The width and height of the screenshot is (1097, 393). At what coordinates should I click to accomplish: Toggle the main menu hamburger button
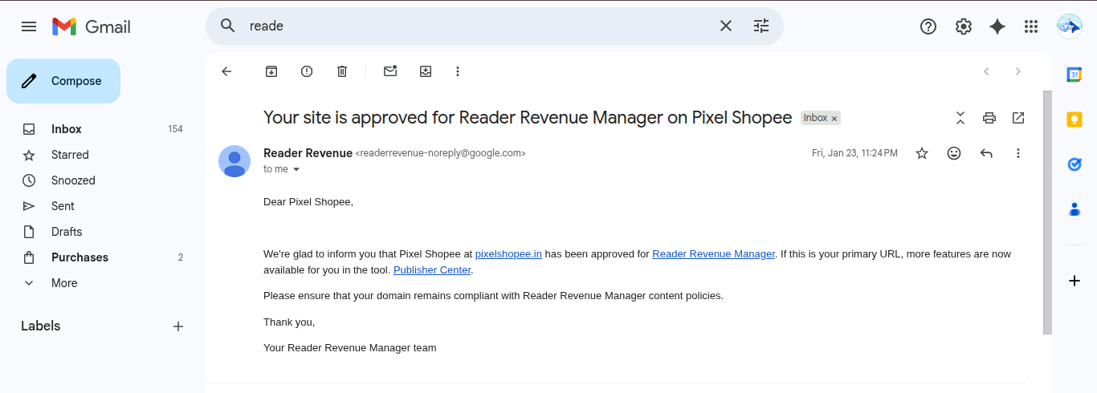coord(29,26)
